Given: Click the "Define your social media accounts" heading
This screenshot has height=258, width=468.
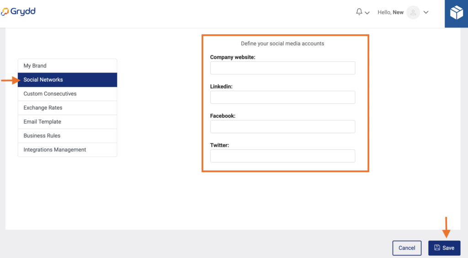Looking at the screenshot, I should click(282, 43).
